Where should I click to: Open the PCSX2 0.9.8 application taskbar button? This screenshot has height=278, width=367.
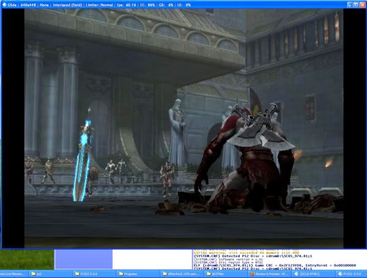(352, 274)
